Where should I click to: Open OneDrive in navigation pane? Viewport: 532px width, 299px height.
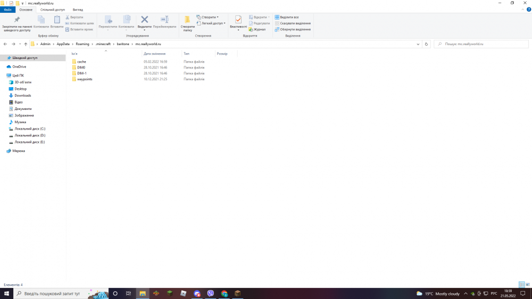pyautogui.click(x=19, y=67)
